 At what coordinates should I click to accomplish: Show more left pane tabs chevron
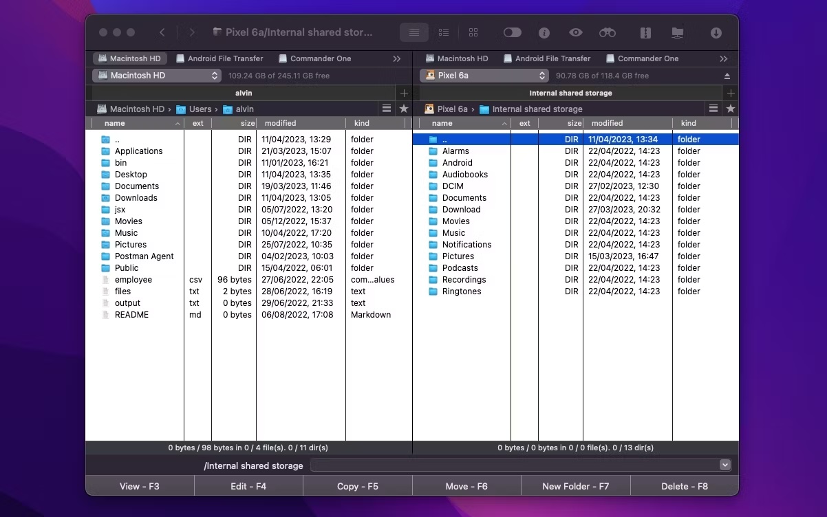pyautogui.click(x=397, y=59)
